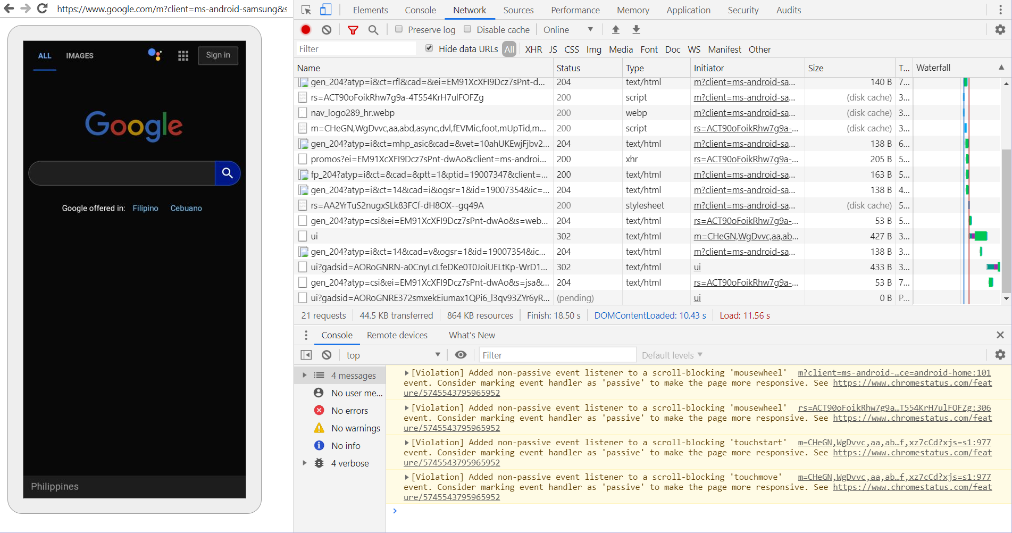This screenshot has height=533, width=1012.
Task: Expand the touchstart violation message
Action: pyautogui.click(x=407, y=443)
